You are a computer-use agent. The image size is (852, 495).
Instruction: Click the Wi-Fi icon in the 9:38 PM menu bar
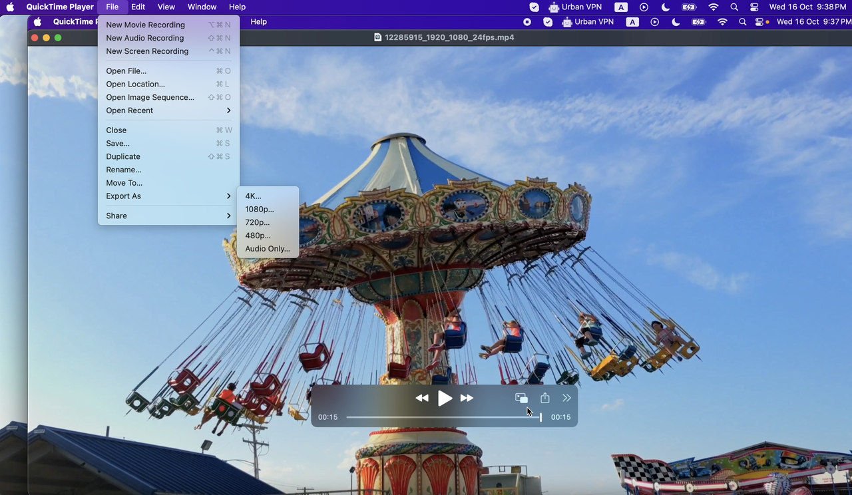pyautogui.click(x=713, y=7)
